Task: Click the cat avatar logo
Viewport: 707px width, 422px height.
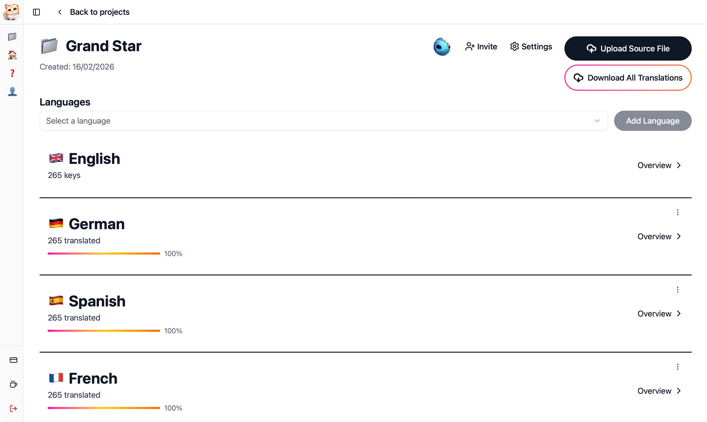Action: (x=11, y=12)
